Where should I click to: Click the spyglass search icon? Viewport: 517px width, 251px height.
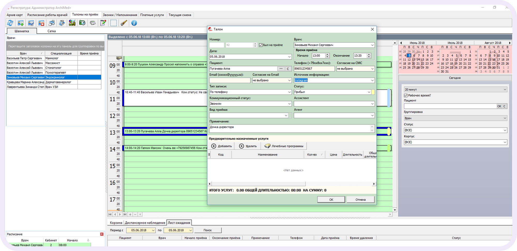124,23
